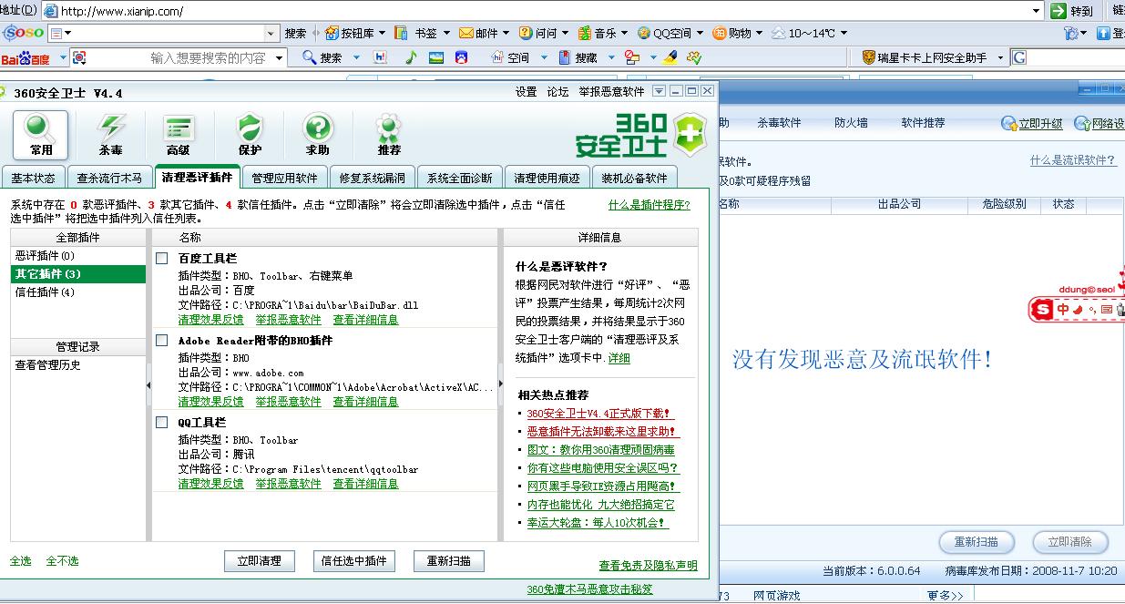Open the 高级 advanced icon

pyautogui.click(x=179, y=135)
